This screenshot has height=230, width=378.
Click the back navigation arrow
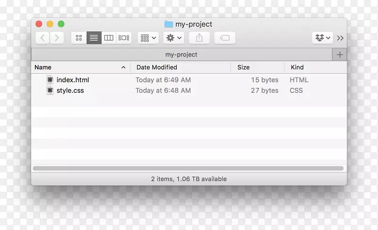point(43,38)
